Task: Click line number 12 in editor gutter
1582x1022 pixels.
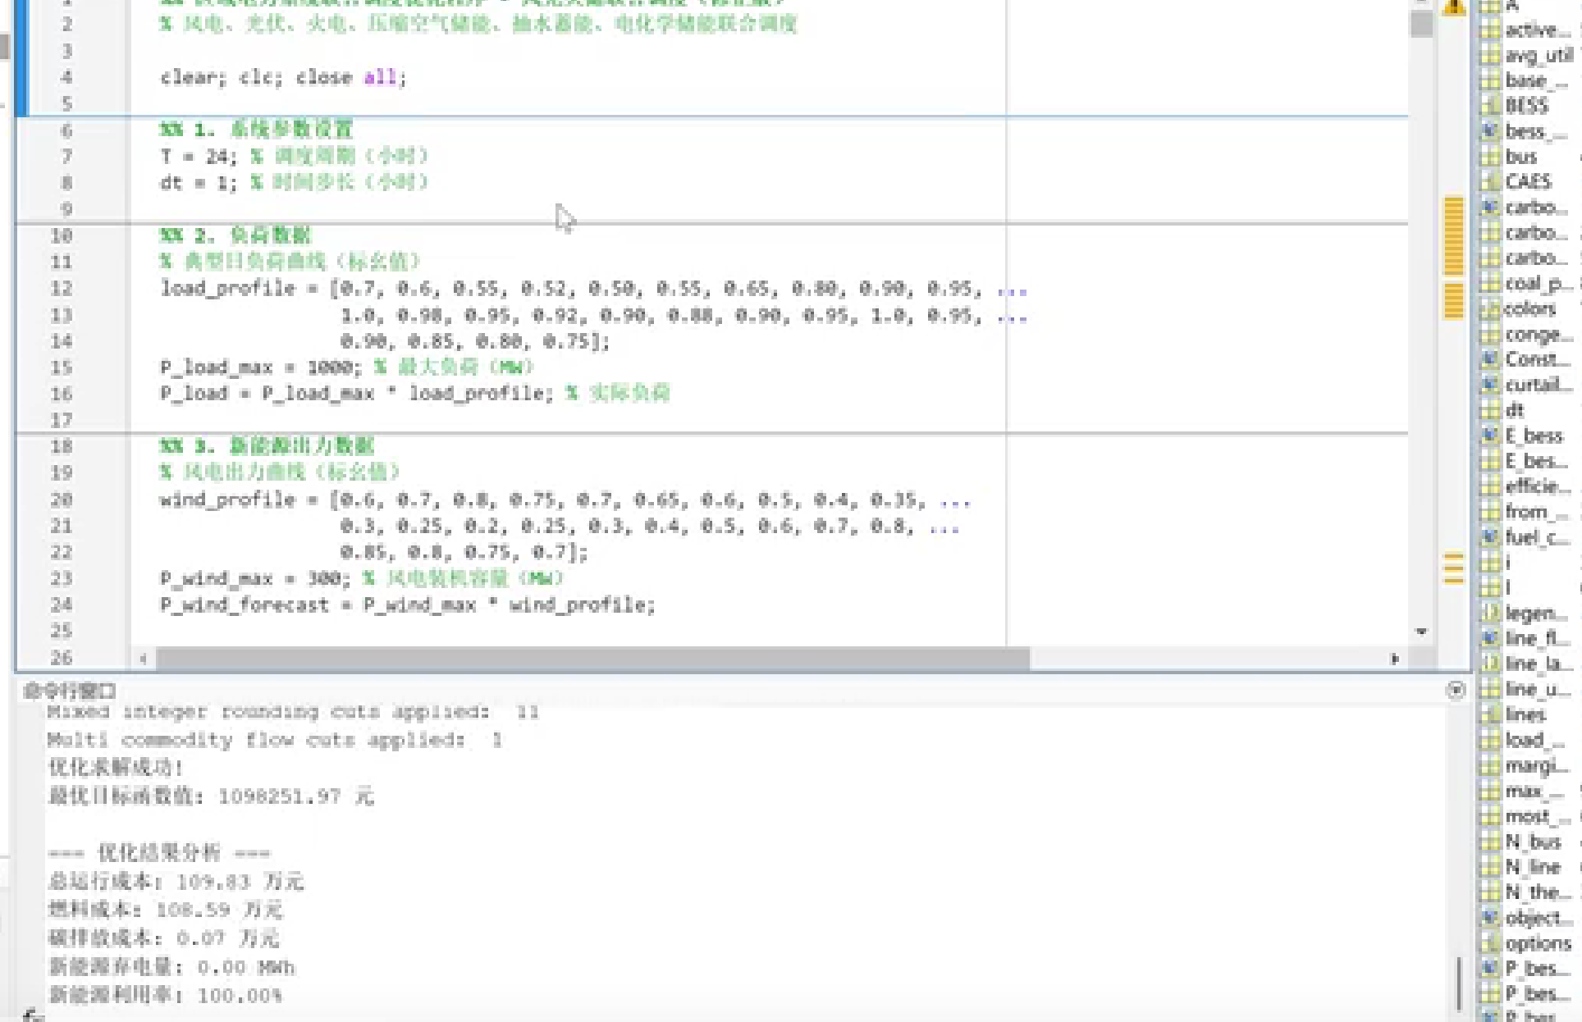Action: click(x=62, y=289)
